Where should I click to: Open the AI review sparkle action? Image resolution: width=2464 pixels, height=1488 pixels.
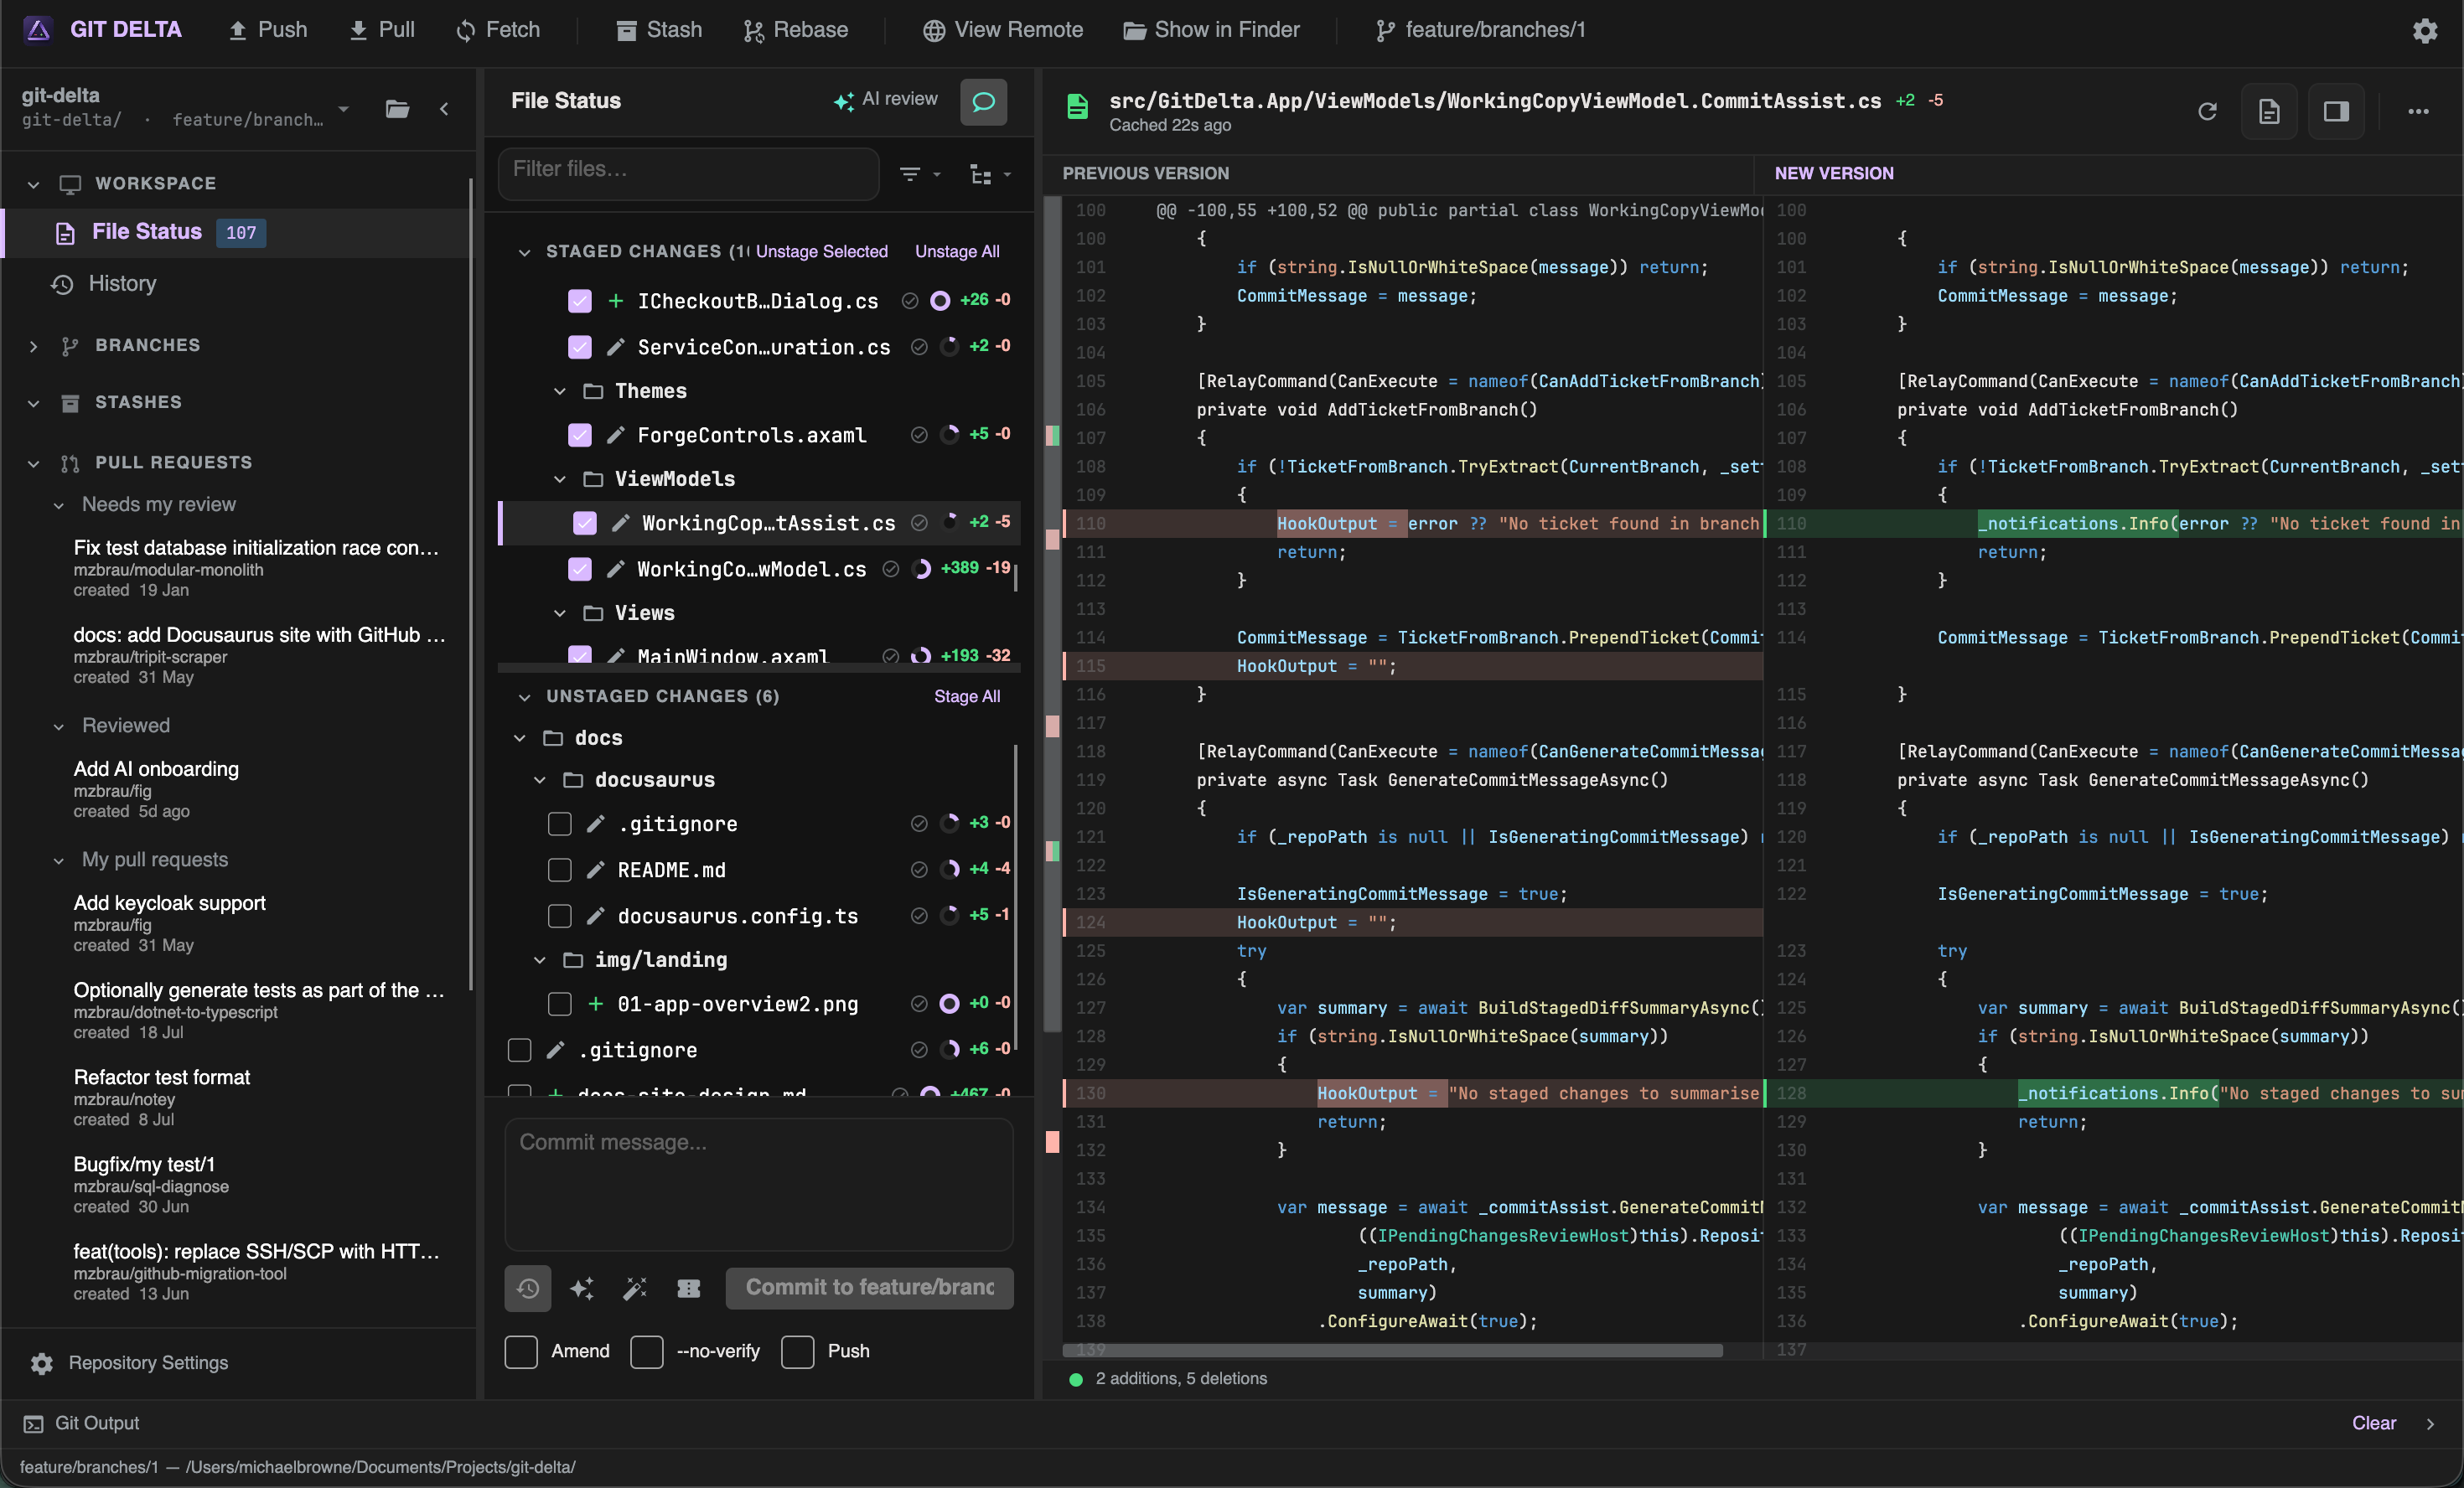886,100
